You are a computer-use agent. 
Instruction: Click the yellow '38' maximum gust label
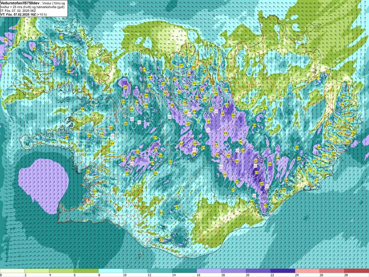[172, 105]
